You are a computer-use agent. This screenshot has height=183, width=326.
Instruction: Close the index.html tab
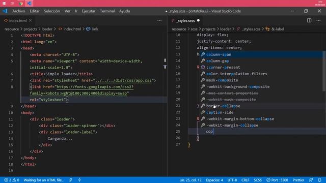[x=31, y=20]
